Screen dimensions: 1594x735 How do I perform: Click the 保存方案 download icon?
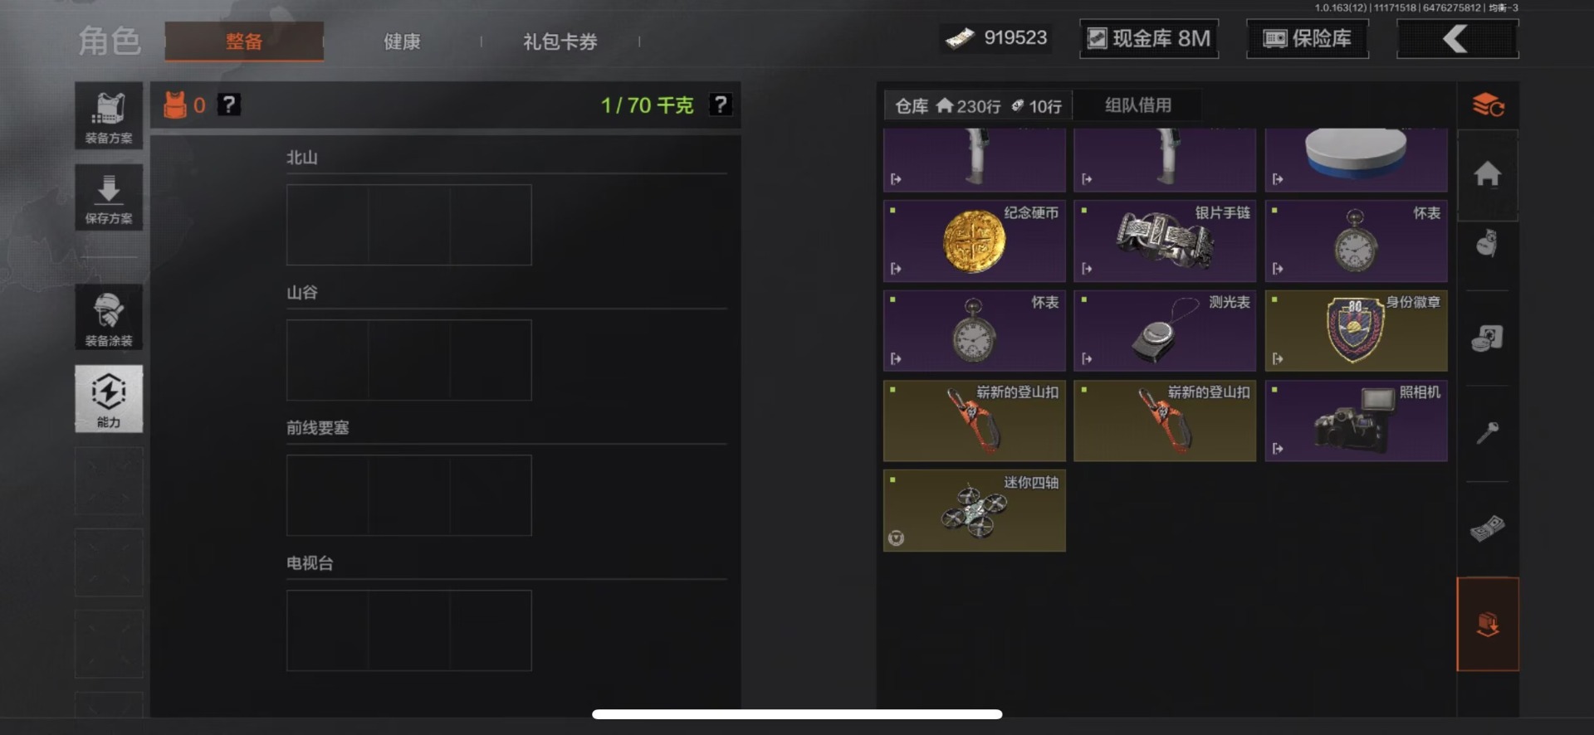pyautogui.click(x=109, y=197)
